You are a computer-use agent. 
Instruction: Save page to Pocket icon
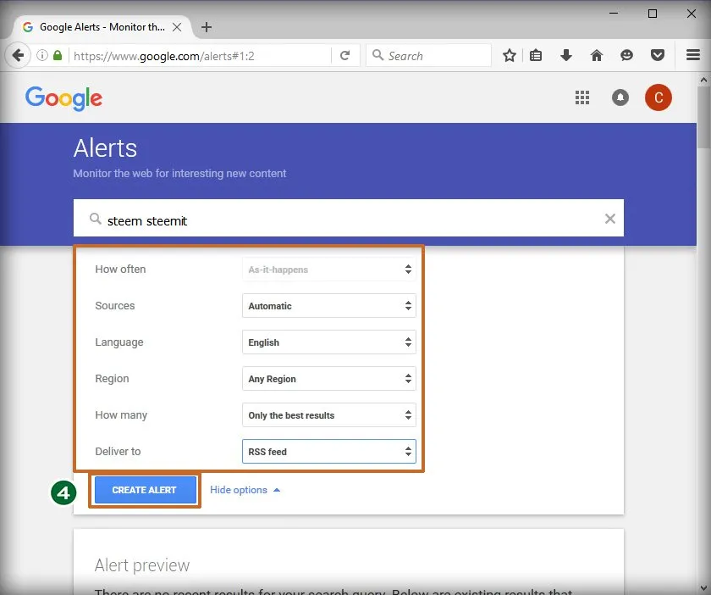[x=658, y=55]
